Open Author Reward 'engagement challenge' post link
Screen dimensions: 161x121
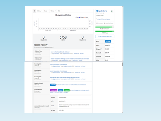[x=70, y=91]
